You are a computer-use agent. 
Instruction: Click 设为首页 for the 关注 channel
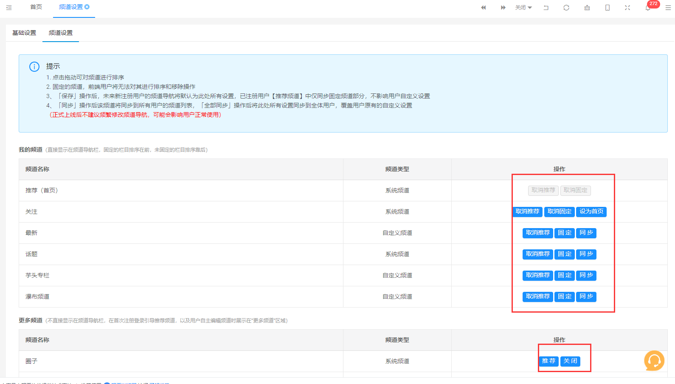(591, 212)
